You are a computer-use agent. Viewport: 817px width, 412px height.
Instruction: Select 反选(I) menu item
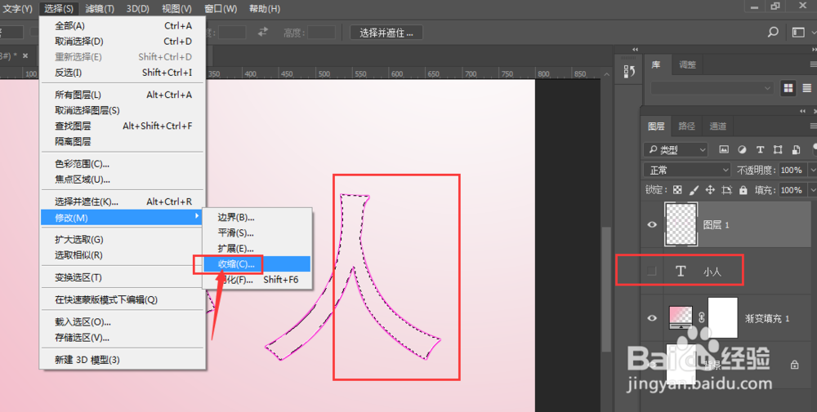pos(123,73)
